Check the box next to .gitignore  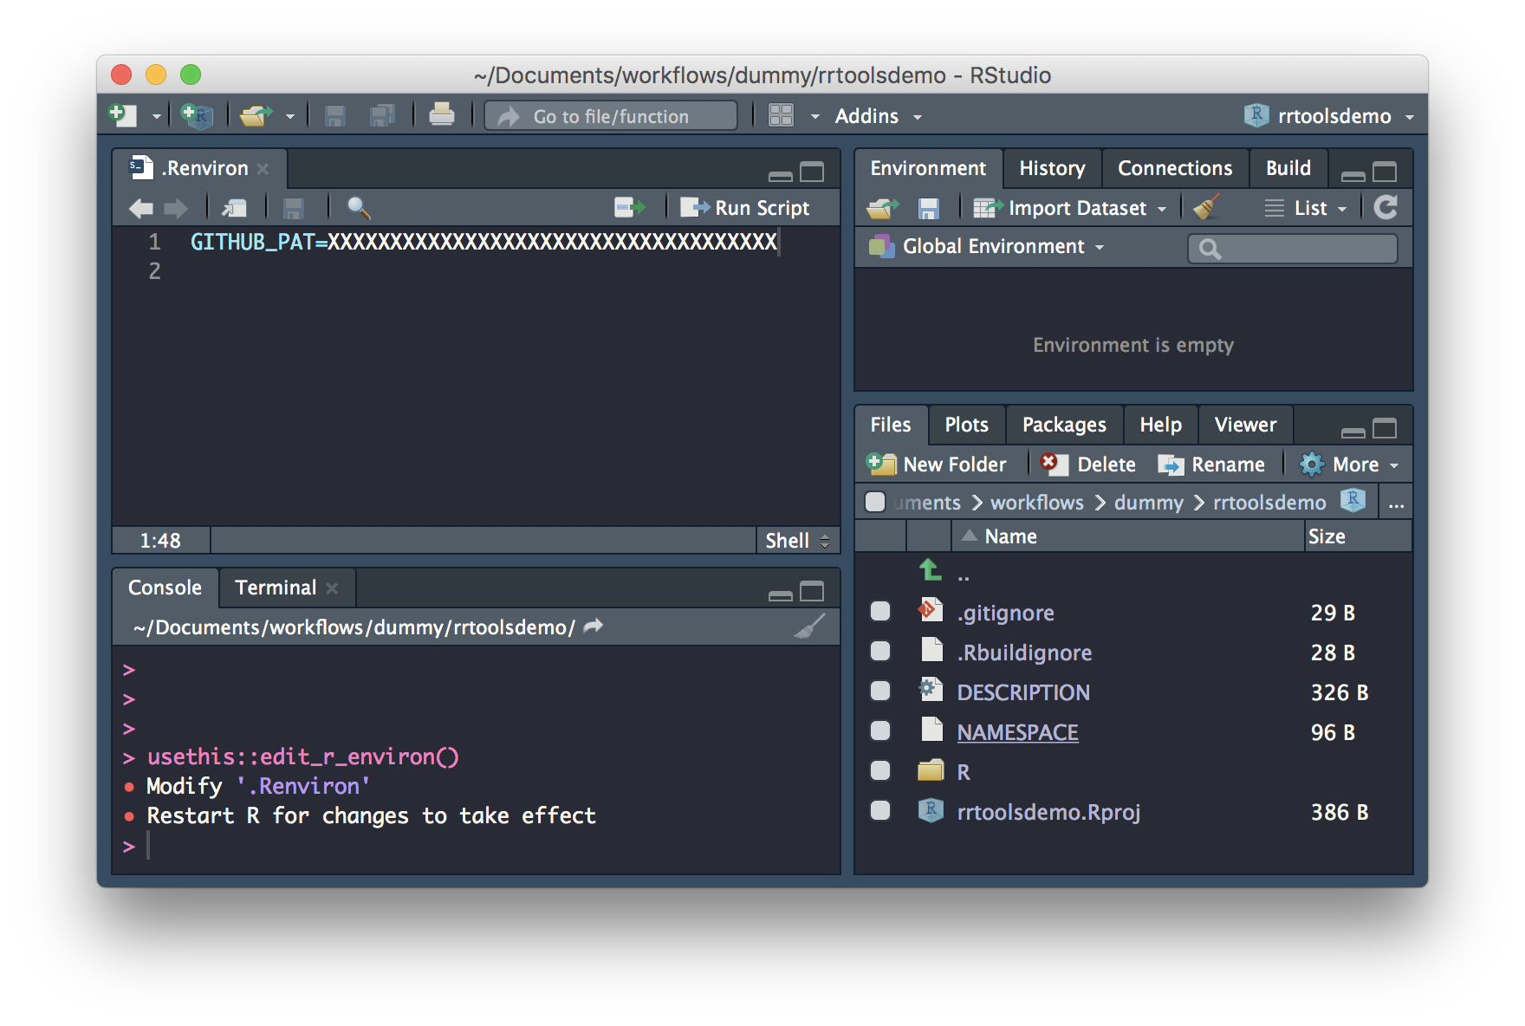880,612
